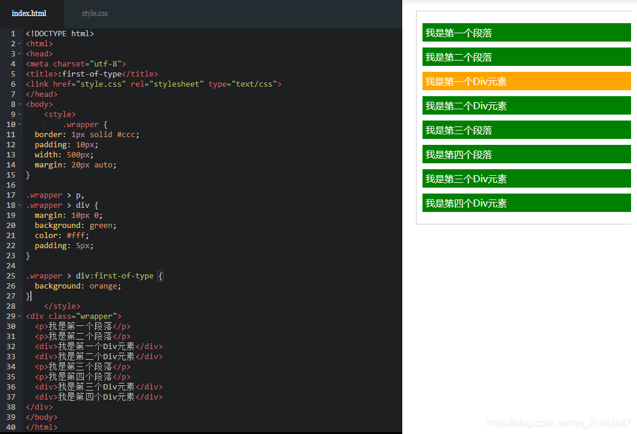The width and height of the screenshot is (637, 434).
Task: Click the meta charset="utf-8" line
Action: tap(76, 64)
